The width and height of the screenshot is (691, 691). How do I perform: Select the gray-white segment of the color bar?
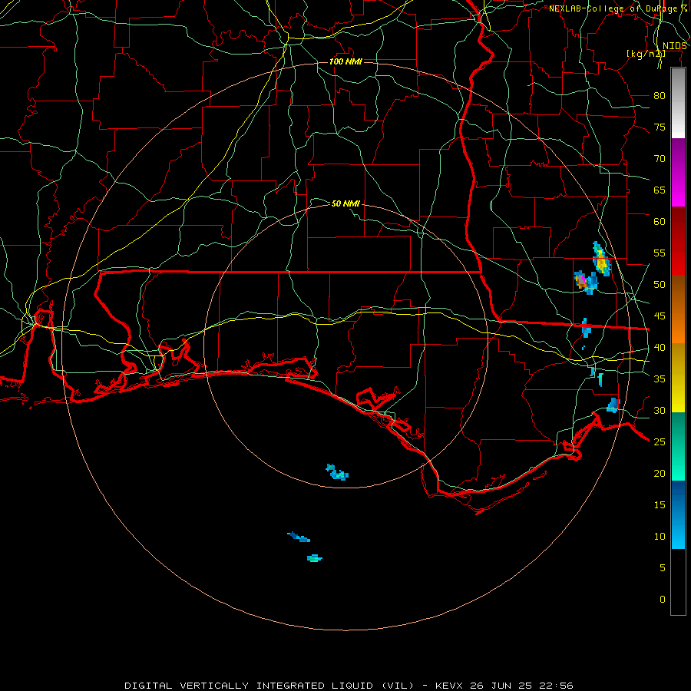[678, 104]
